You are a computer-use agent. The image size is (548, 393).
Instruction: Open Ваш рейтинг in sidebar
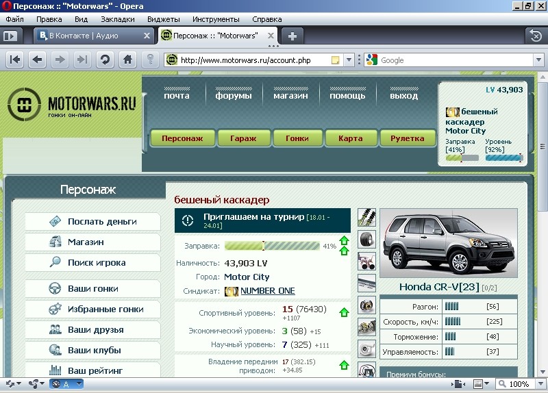click(93, 370)
